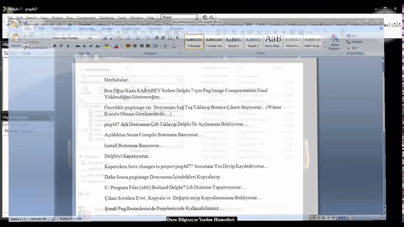The height and width of the screenshot is (227, 404).
Task: Open the Ekle ribbon tab
Action: coord(42,28)
